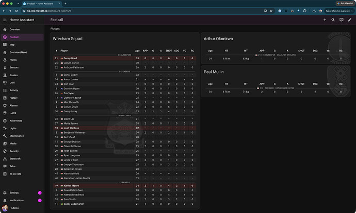This screenshot has height=213, width=356.
Task: Select the Football sidebar icon
Action: coord(5,37)
